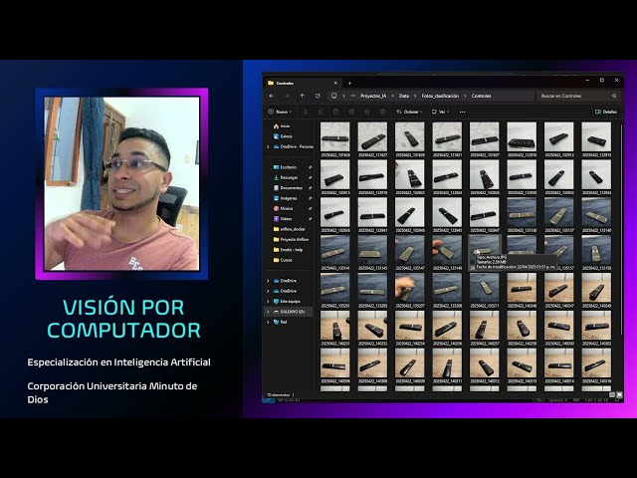Click the vertical scrollbar of file list
Screen dimensions: 637x478
[621, 230]
